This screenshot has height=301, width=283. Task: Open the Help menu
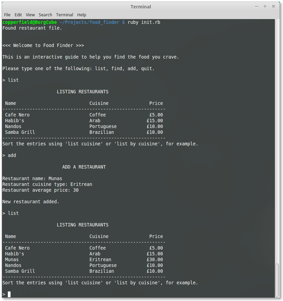82,15
